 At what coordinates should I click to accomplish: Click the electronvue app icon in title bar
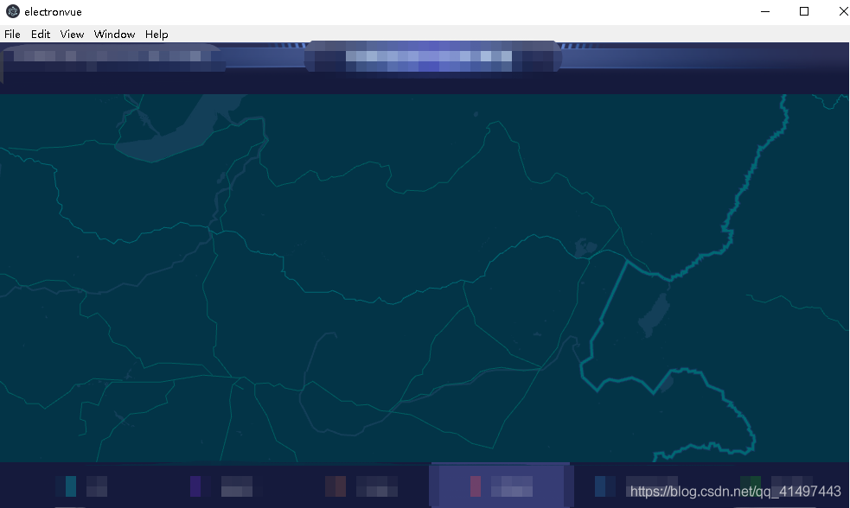[12, 11]
